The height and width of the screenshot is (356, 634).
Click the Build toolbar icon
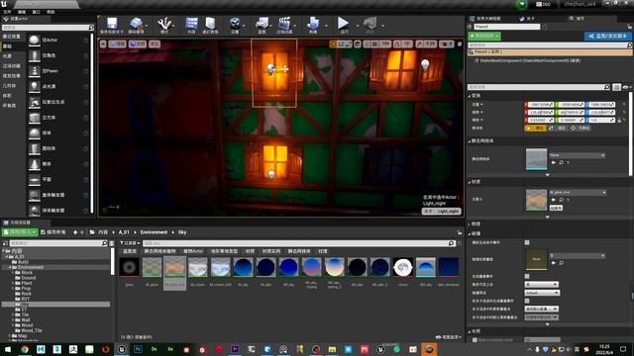313,24
